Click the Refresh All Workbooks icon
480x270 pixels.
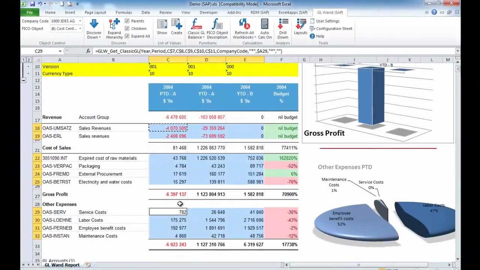click(244, 24)
